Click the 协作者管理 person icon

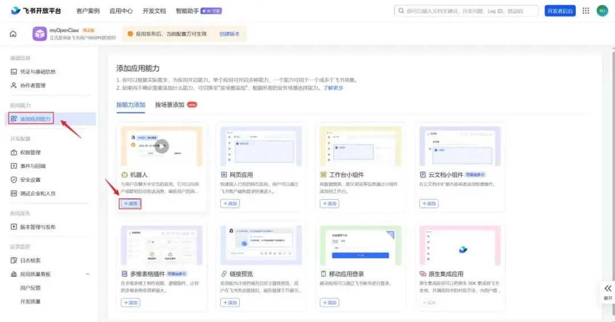14,85
